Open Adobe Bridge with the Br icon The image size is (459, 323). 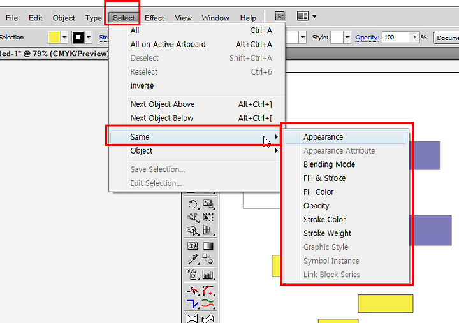pos(280,16)
